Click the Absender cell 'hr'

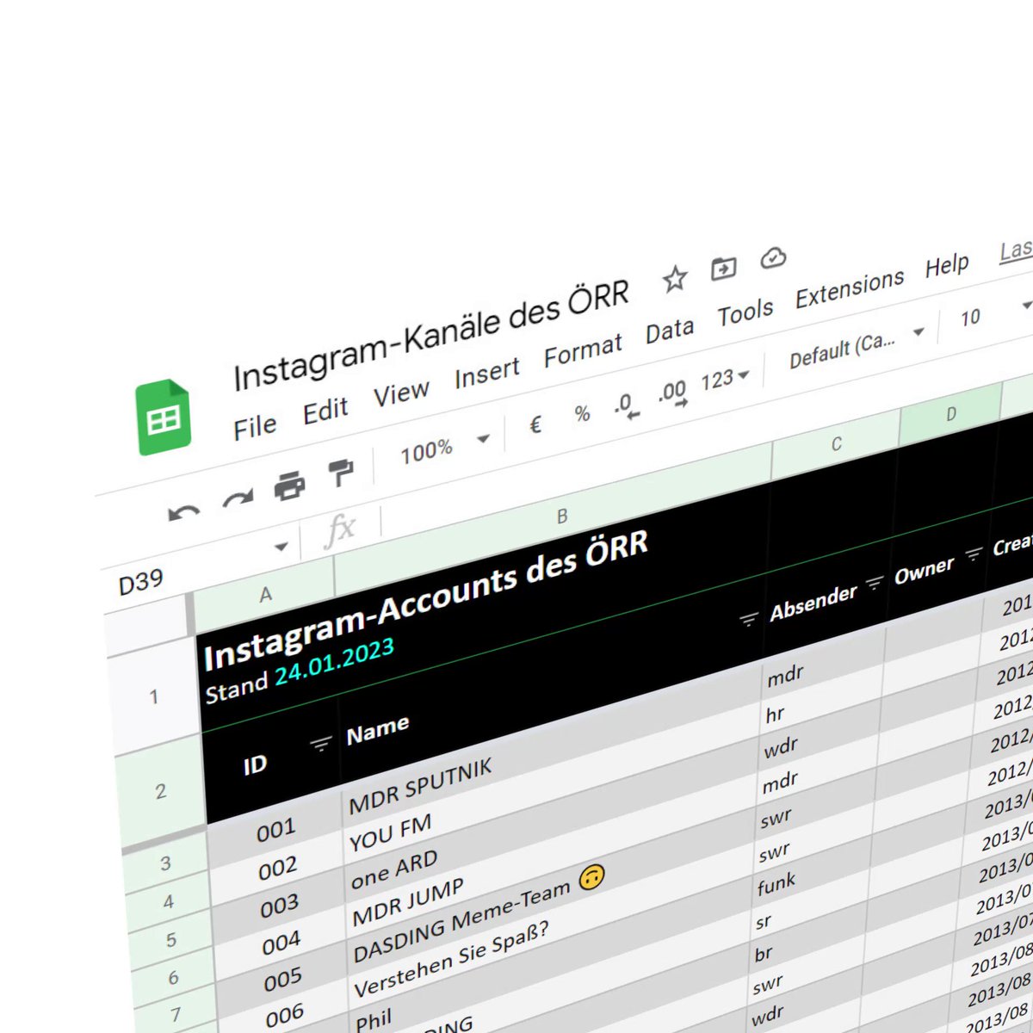775,714
